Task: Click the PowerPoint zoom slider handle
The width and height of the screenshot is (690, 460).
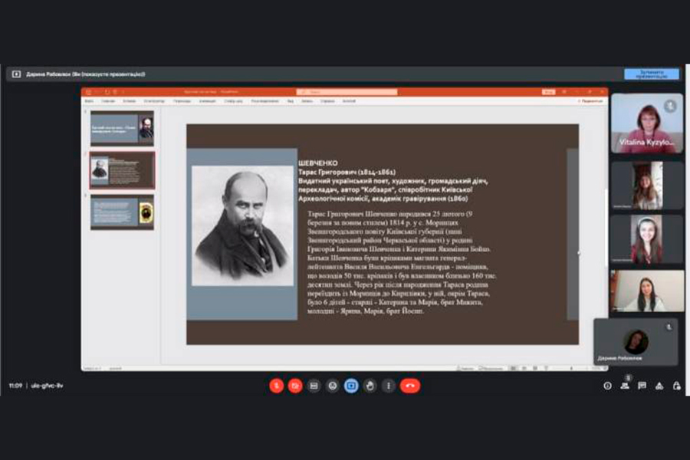Action: click(572, 369)
